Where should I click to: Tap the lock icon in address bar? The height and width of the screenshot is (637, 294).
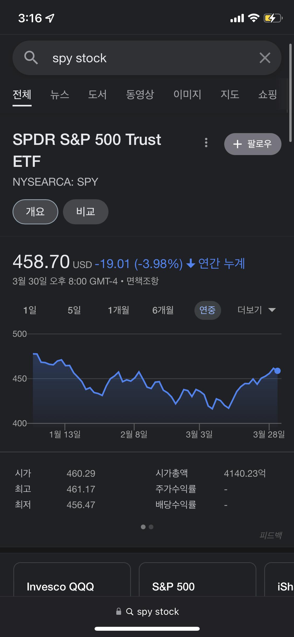point(119,611)
